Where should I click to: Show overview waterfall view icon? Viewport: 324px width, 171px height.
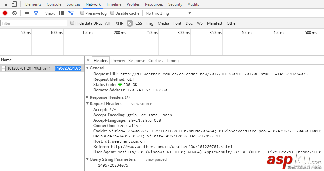click(x=71, y=13)
